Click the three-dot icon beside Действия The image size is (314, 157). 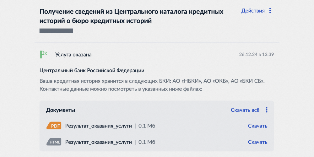(x=270, y=11)
